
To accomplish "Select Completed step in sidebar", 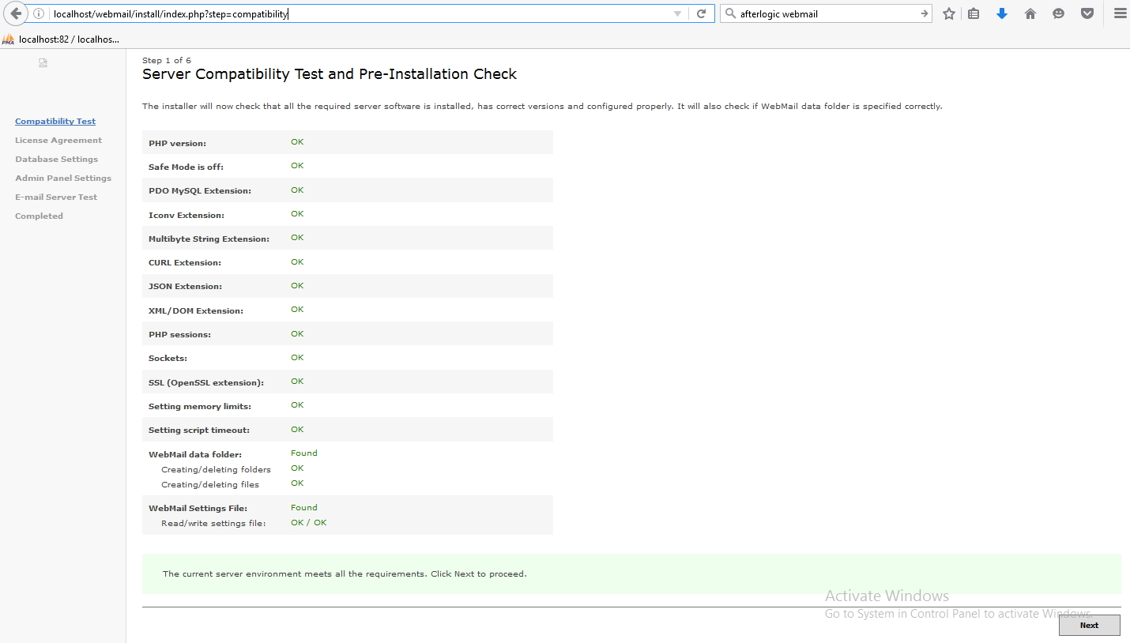I will (x=39, y=216).
